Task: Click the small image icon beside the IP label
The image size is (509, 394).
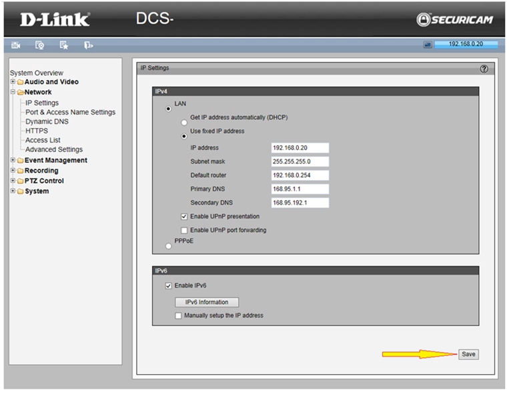Action: 428,45
